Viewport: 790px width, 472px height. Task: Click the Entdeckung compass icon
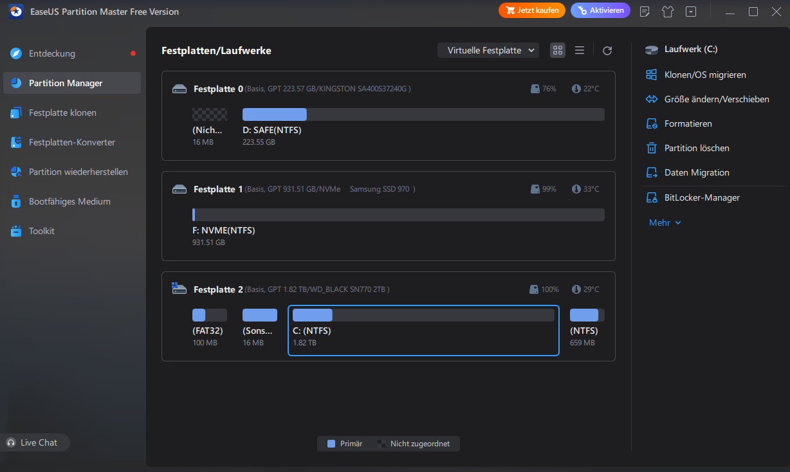pyautogui.click(x=16, y=53)
